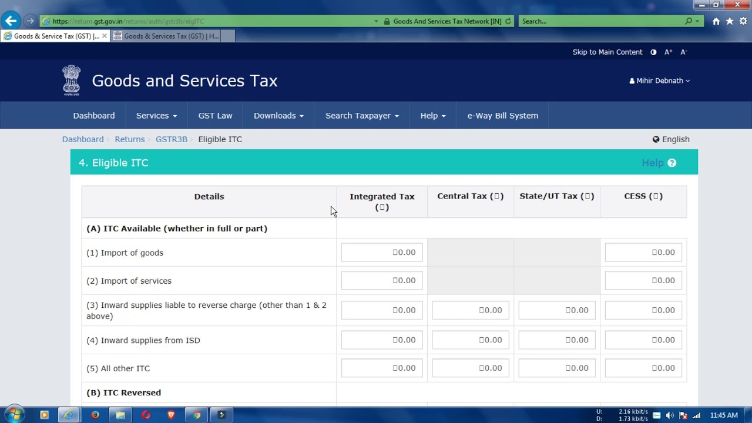The width and height of the screenshot is (752, 423).
Task: Expand the Search Taxpayer menu
Action: 362,116
